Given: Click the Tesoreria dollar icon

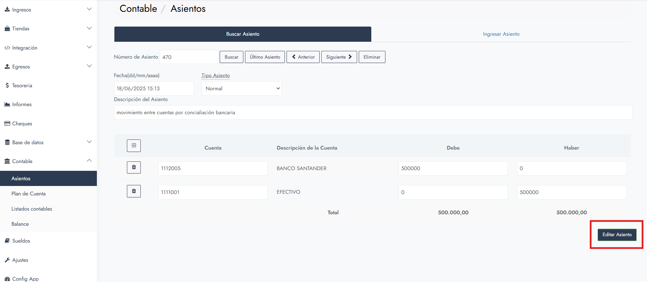Looking at the screenshot, I should click(x=7, y=86).
